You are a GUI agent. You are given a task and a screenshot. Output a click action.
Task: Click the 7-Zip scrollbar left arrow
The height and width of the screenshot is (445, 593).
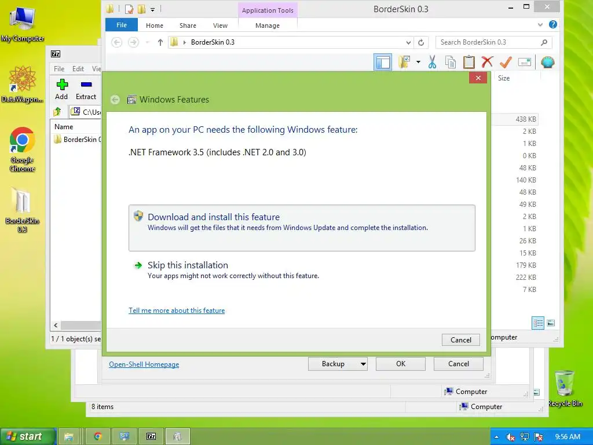56,326
